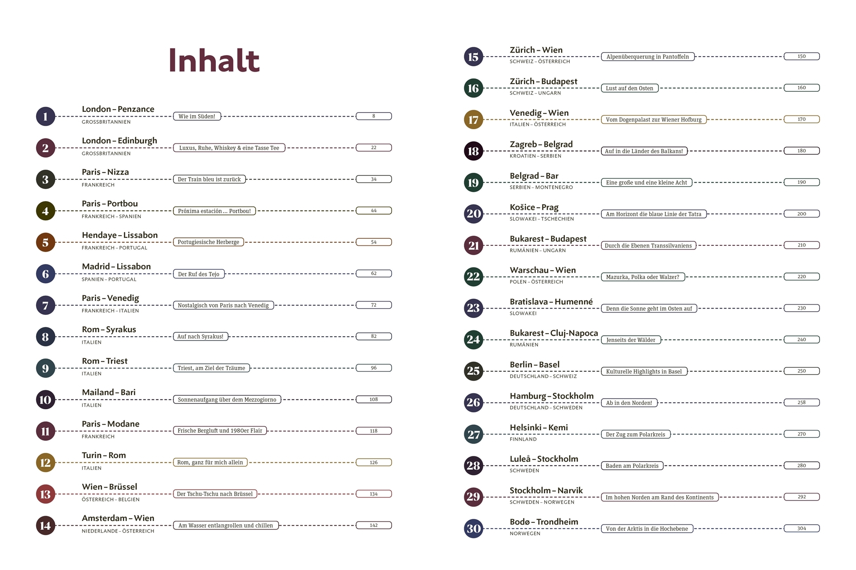The height and width of the screenshot is (570, 856).
Task: Select the number 17 golden circle badge
Action: [x=473, y=120]
